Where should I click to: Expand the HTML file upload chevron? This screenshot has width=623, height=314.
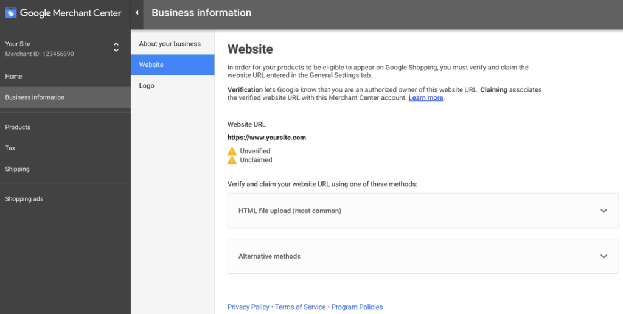click(x=604, y=211)
